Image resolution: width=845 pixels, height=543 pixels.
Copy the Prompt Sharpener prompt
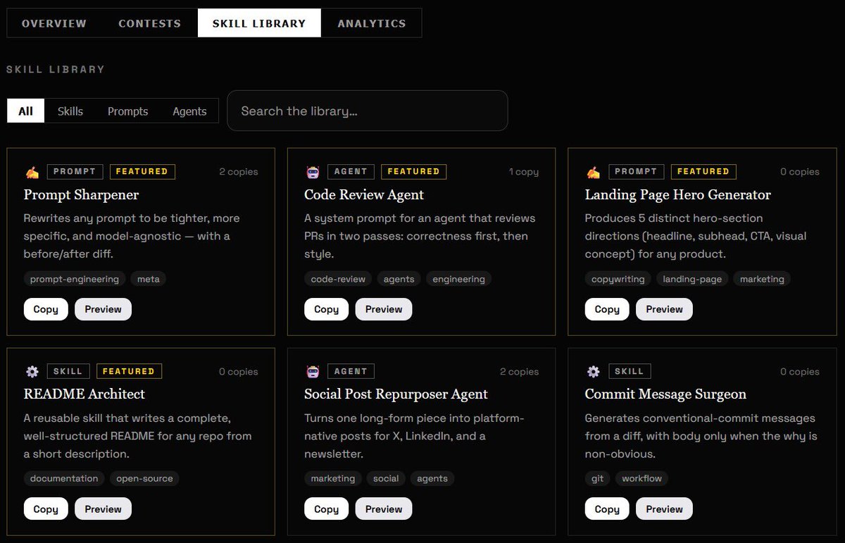pos(46,309)
